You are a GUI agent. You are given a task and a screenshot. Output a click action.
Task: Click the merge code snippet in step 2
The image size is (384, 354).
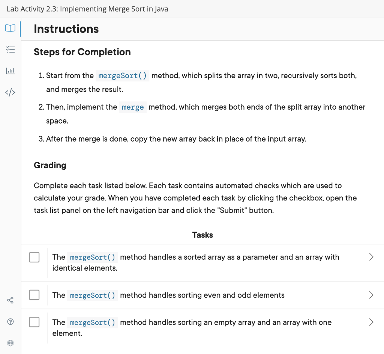(132, 107)
